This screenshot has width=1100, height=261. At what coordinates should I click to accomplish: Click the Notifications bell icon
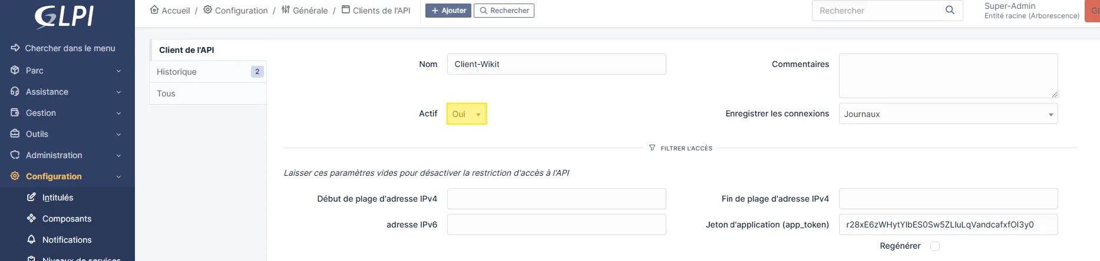pyautogui.click(x=32, y=240)
